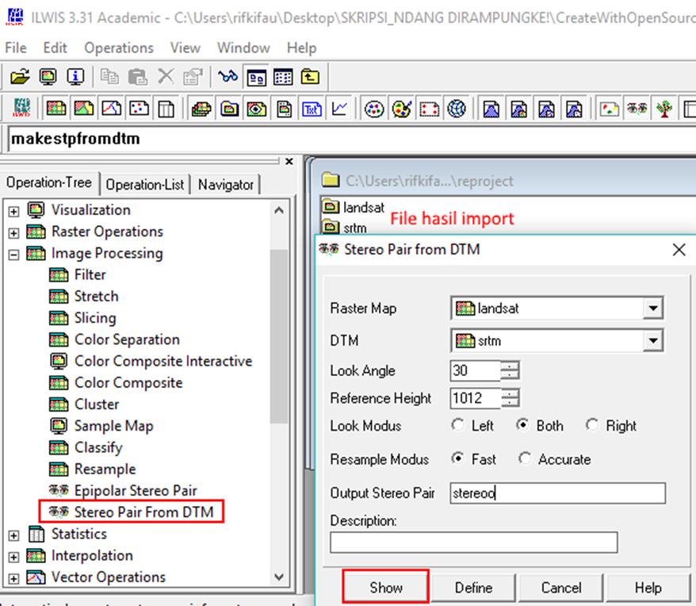Click the Go Up One Folder icon
The image size is (696, 606).
(310, 77)
